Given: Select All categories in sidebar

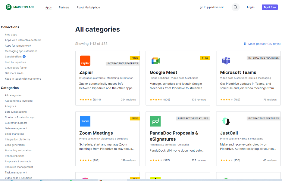Looking at the screenshot, I should click(13, 95).
